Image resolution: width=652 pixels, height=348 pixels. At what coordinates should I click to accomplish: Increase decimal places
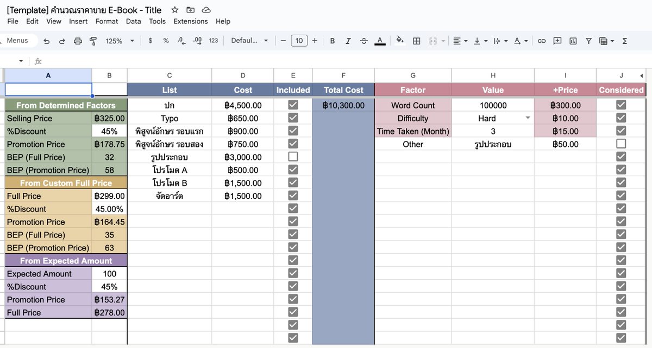[x=198, y=41]
